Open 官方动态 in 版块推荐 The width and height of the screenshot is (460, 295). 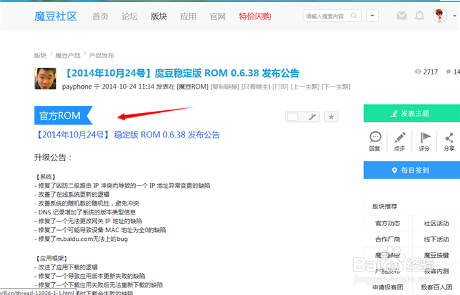(388, 223)
